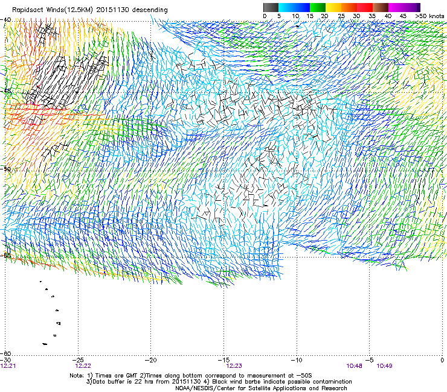Click the '-50' latitude axis label
447x392 pixels.
[5, 169]
